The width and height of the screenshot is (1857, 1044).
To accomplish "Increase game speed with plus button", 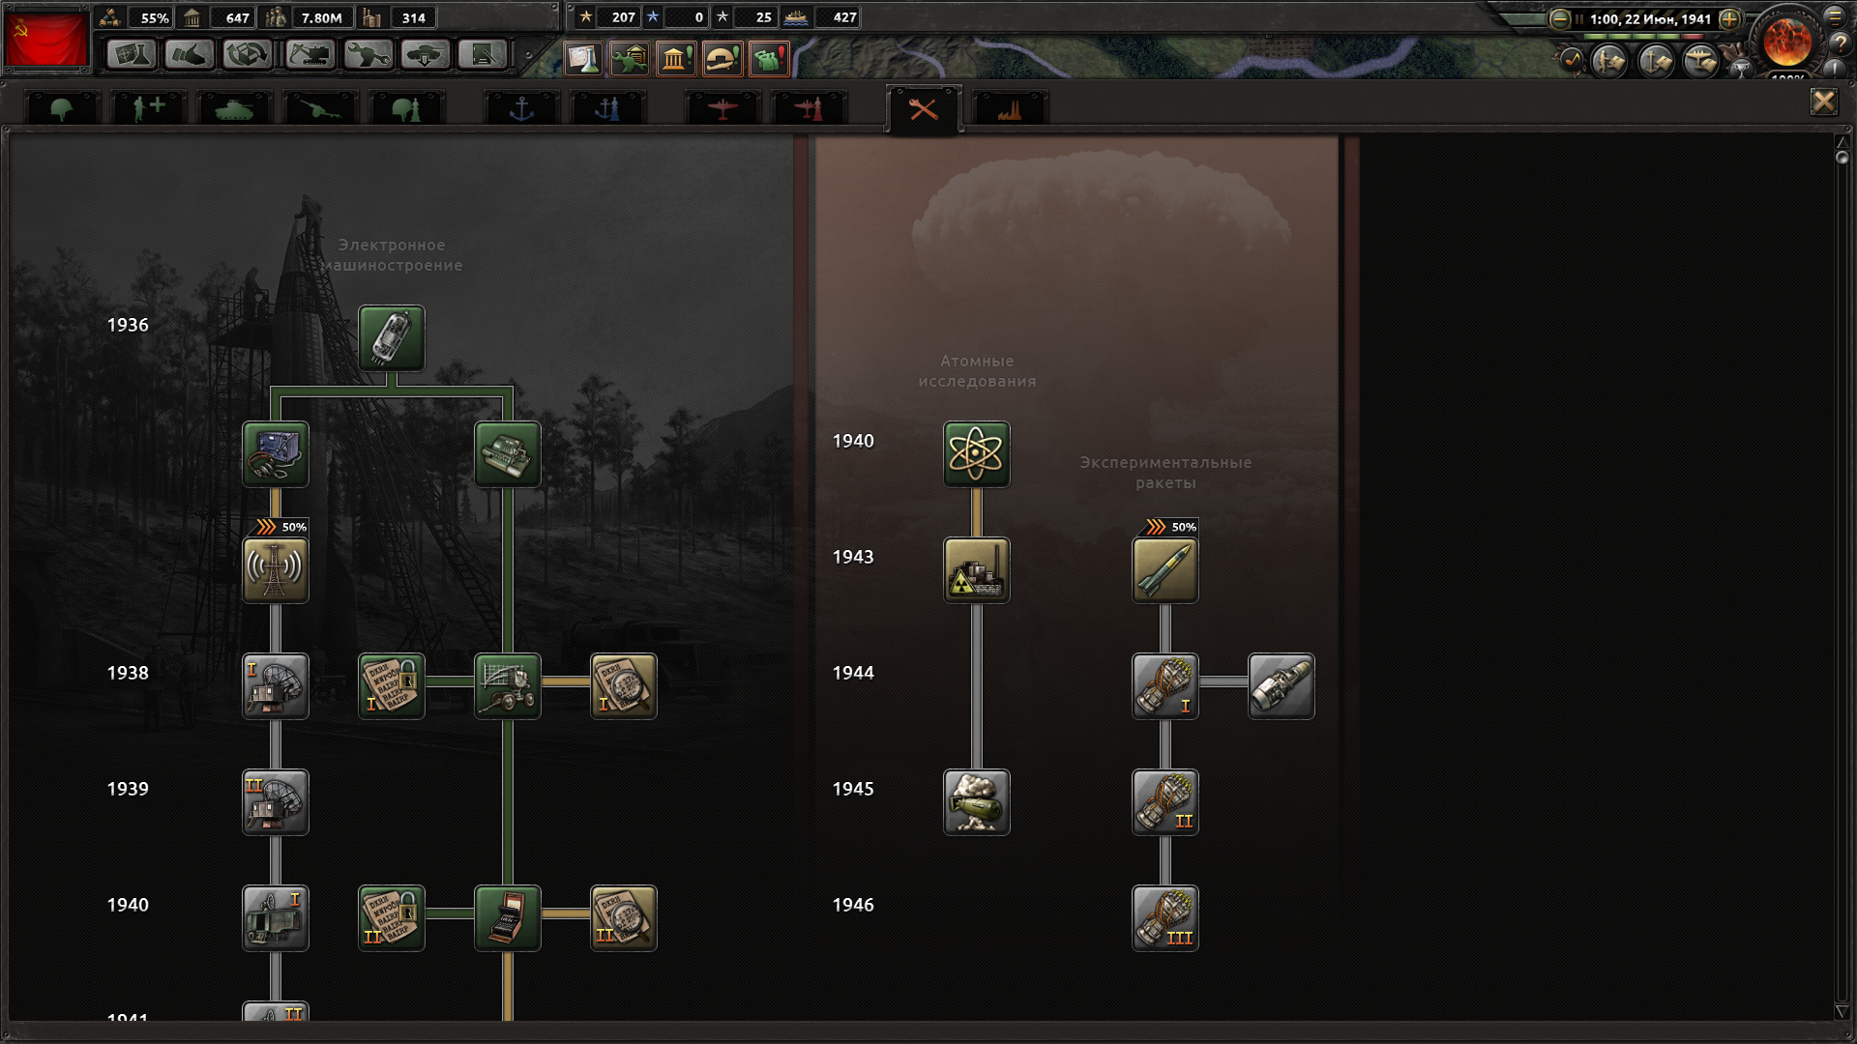I will (1730, 19).
